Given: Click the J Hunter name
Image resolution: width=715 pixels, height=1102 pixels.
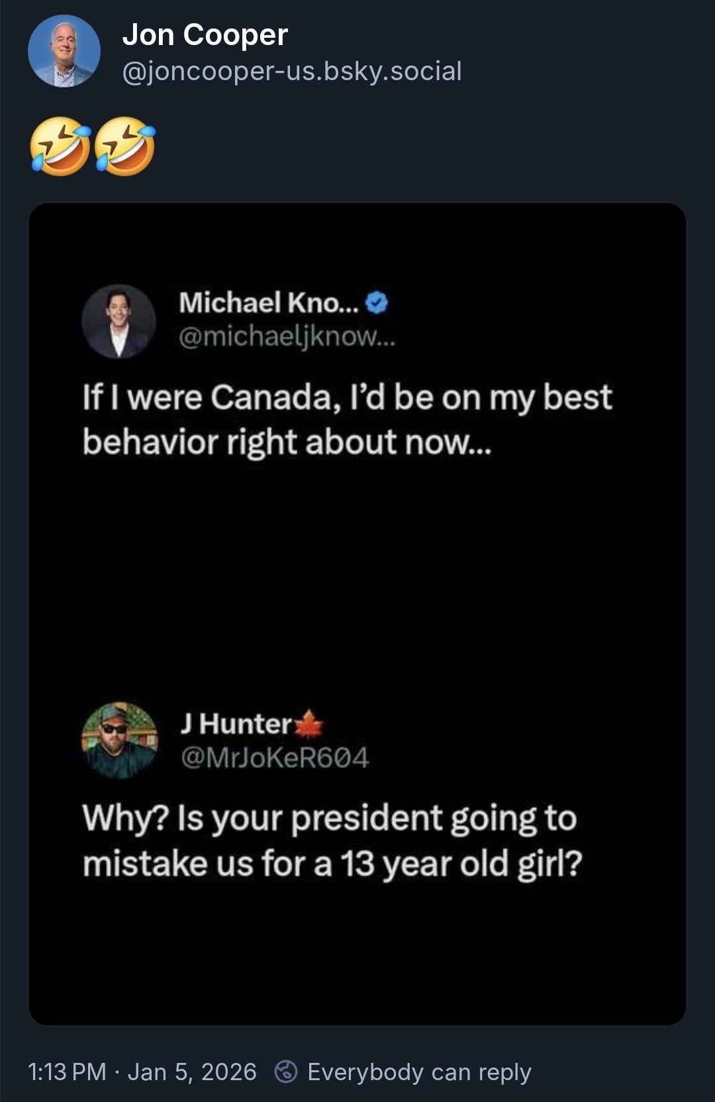Looking at the screenshot, I should (235, 724).
